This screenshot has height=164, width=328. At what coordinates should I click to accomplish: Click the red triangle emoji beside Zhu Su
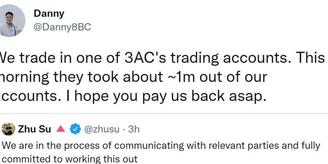tap(61, 129)
